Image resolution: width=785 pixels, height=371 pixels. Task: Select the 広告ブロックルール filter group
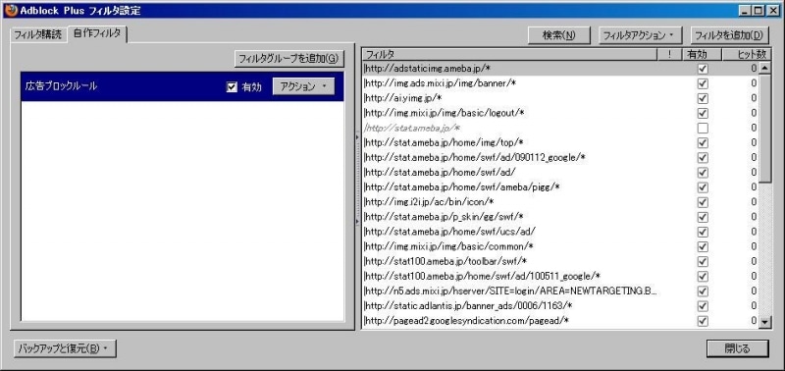183,86
